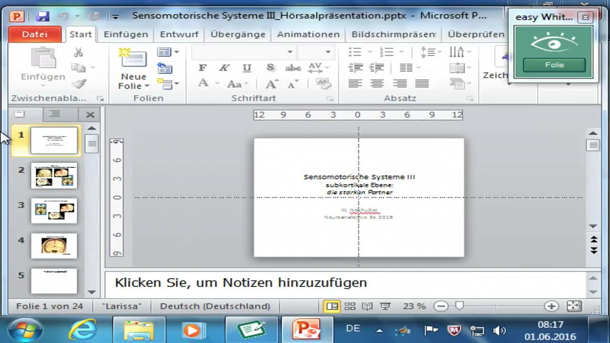Click the Slide Sorter view icon
Screen dimensions: 610x343
pyautogui.click(x=350, y=305)
